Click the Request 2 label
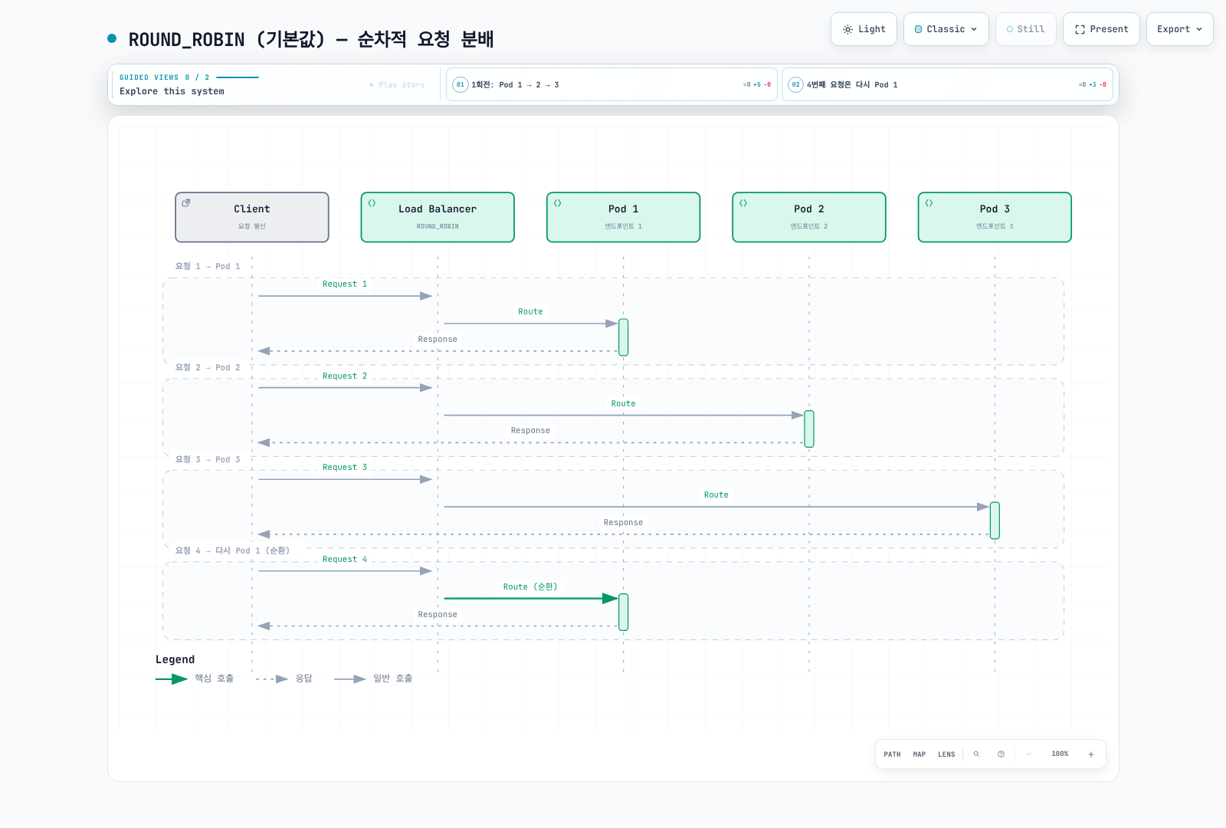Screen dimensions: 1226x828 tap(345, 376)
